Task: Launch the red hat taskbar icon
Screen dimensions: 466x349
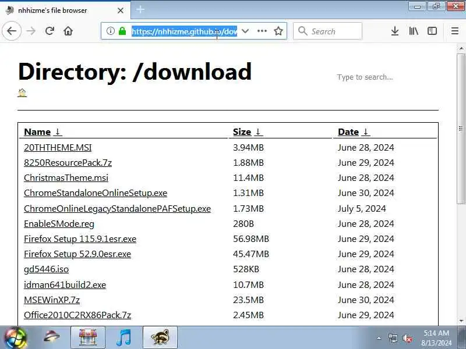Action: (x=51, y=337)
